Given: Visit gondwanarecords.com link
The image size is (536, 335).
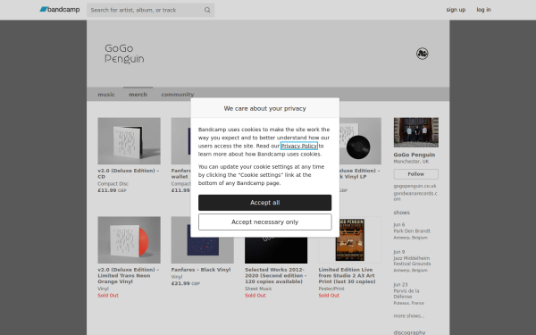Looking at the screenshot, I should pos(415,196).
